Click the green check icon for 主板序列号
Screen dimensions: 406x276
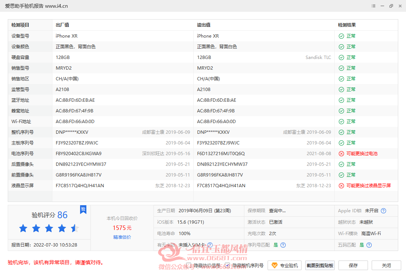(x=341, y=143)
